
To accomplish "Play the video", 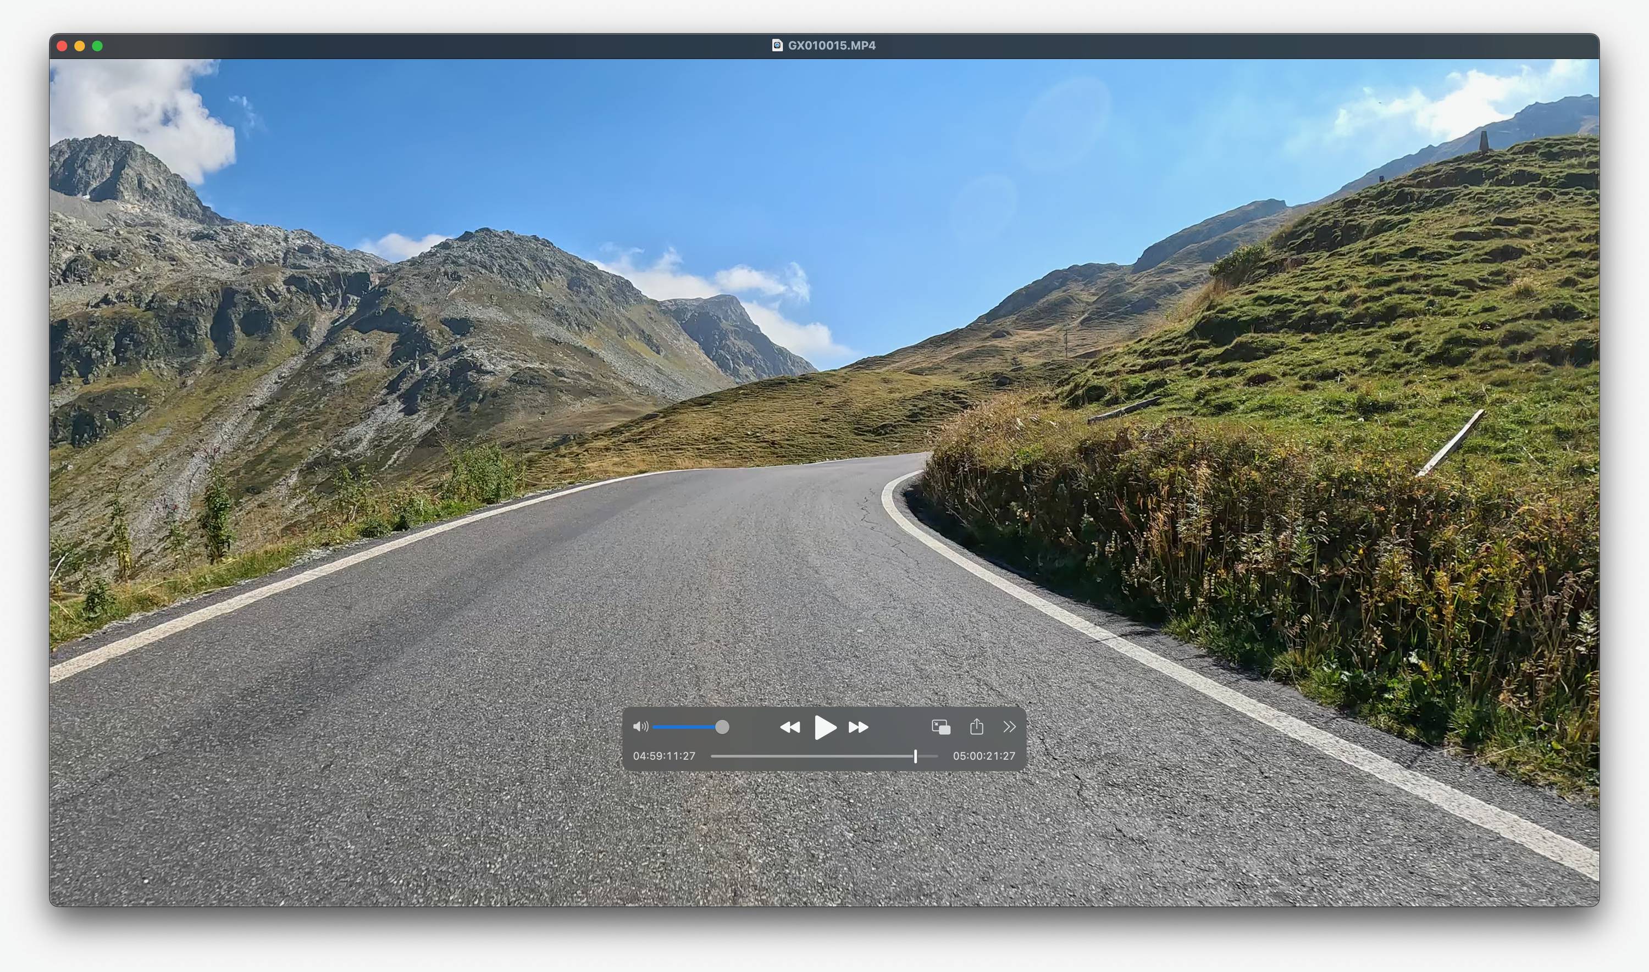I will [x=825, y=727].
